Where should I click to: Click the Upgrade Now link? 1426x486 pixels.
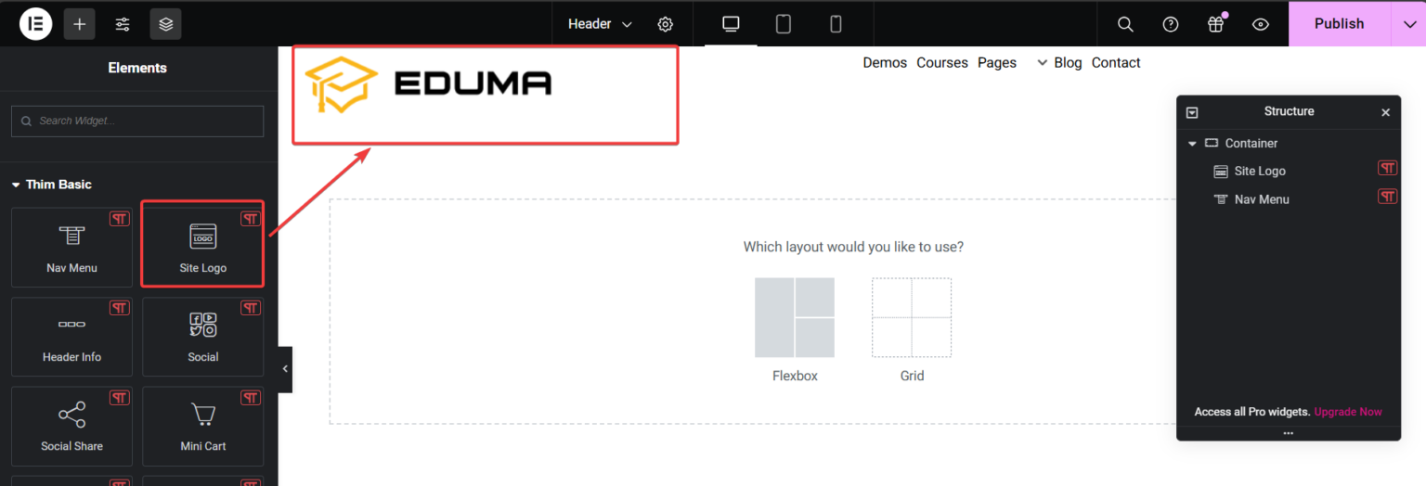1348,412
